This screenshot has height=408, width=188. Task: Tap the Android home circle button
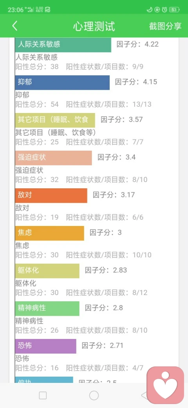click(x=94, y=395)
